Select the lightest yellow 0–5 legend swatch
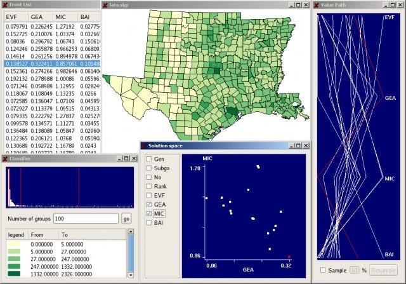This screenshot has height=284, width=406. [14, 244]
